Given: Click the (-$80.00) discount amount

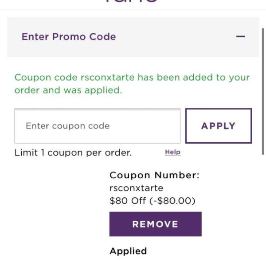Looking at the screenshot, I should [172, 201].
